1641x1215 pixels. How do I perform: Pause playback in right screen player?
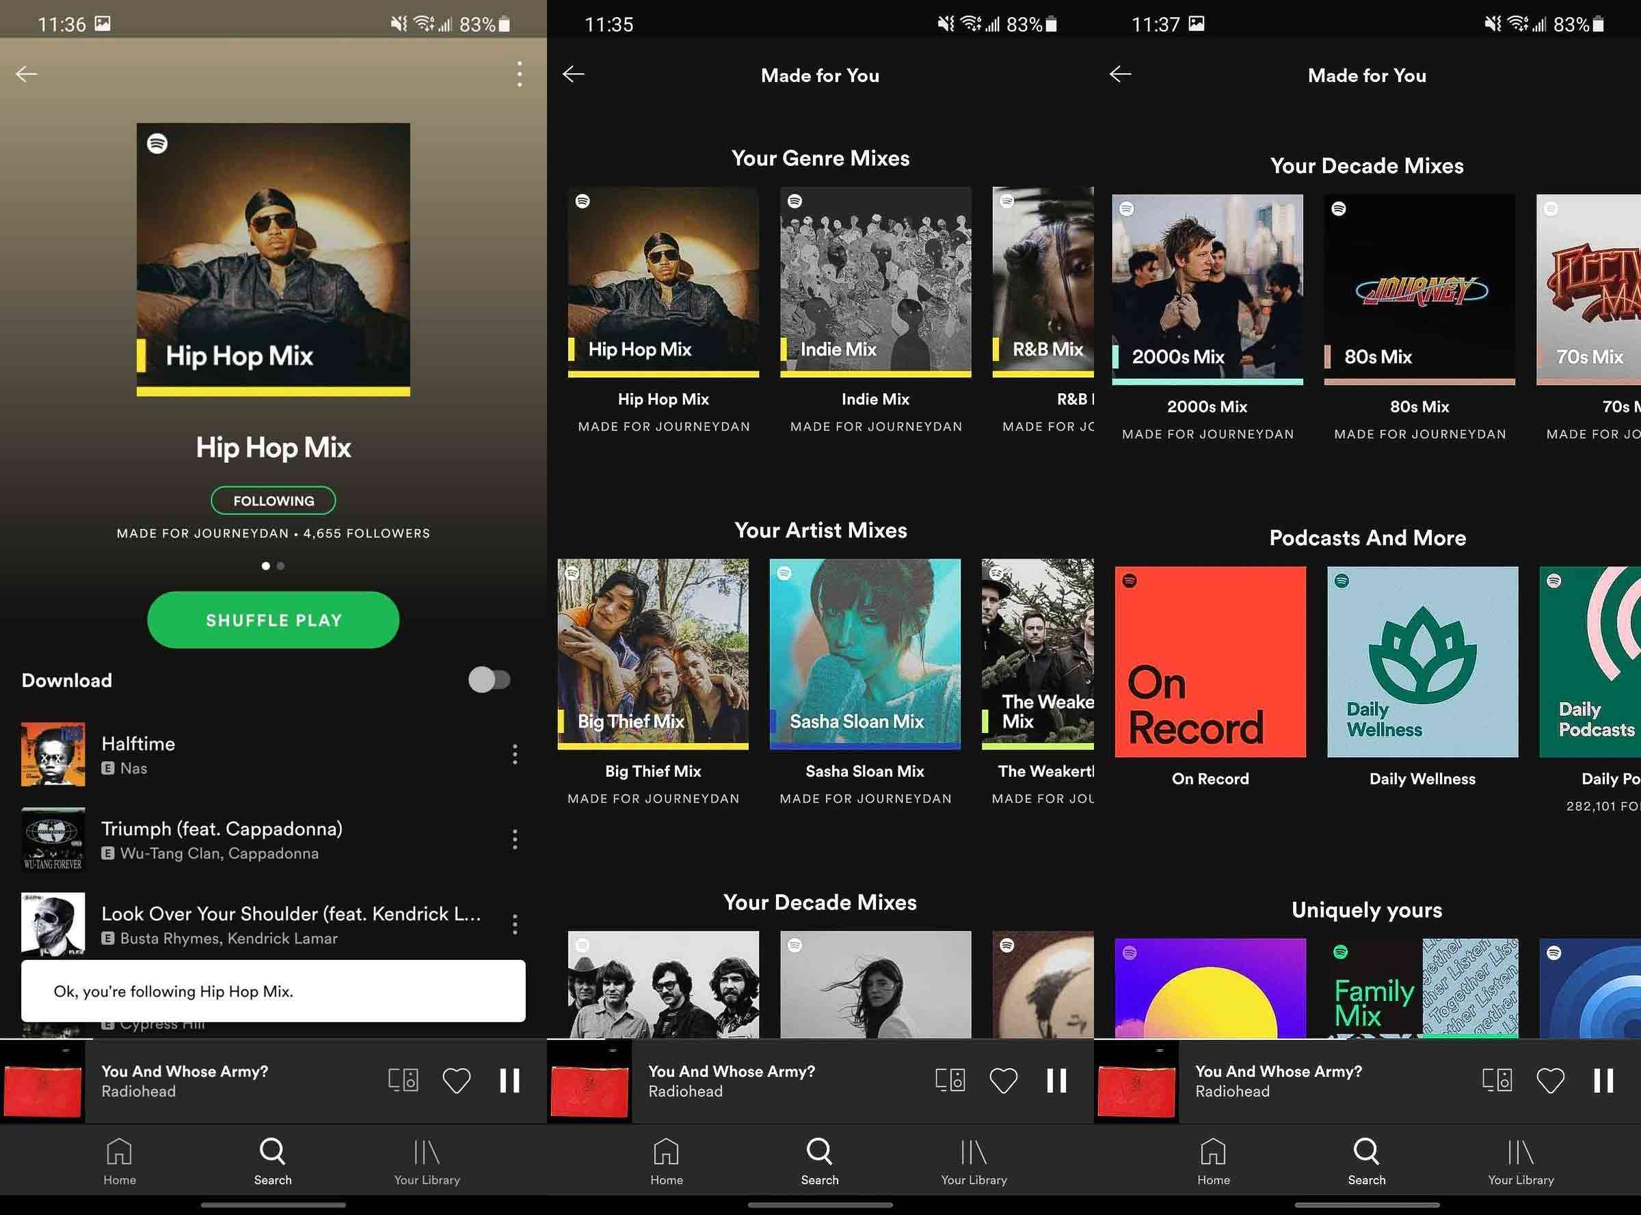coord(1604,1080)
